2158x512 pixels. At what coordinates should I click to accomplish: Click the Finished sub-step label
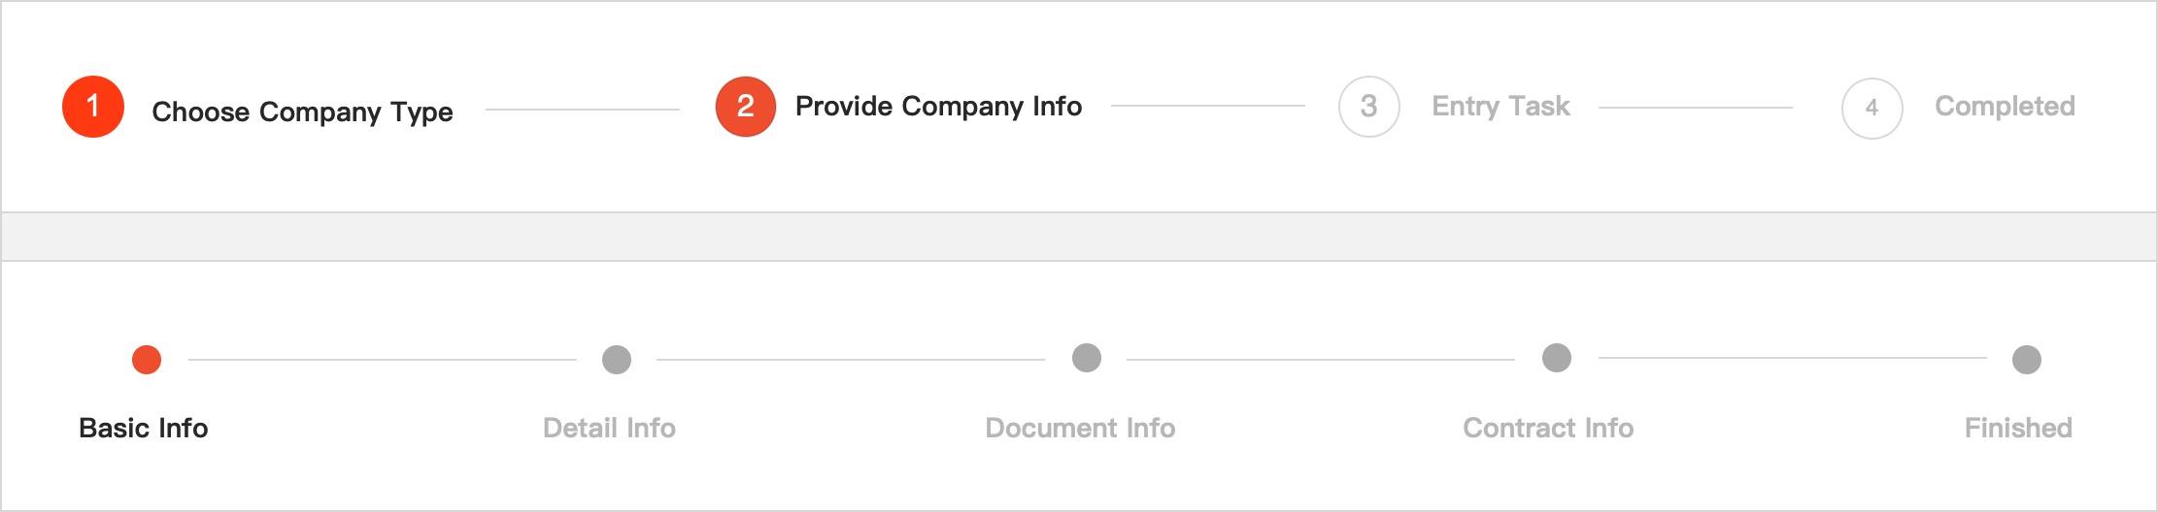point(2018,428)
